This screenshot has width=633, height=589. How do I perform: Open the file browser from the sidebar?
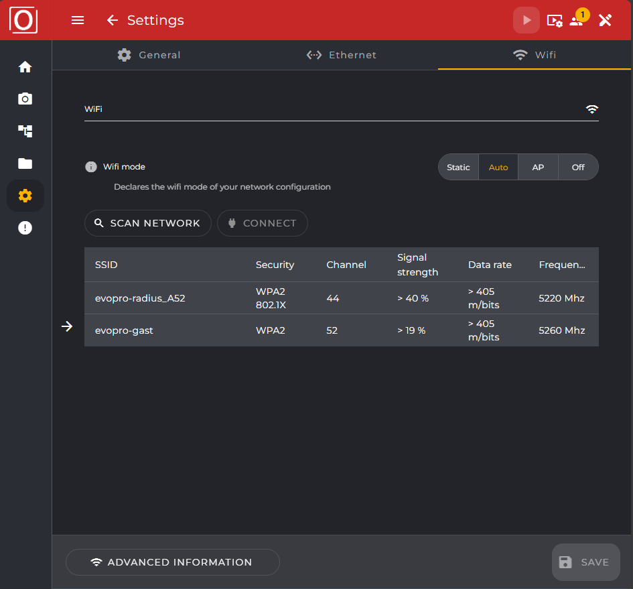(25, 163)
